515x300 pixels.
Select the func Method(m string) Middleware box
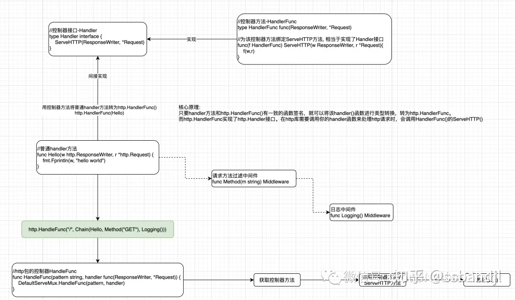click(254, 178)
